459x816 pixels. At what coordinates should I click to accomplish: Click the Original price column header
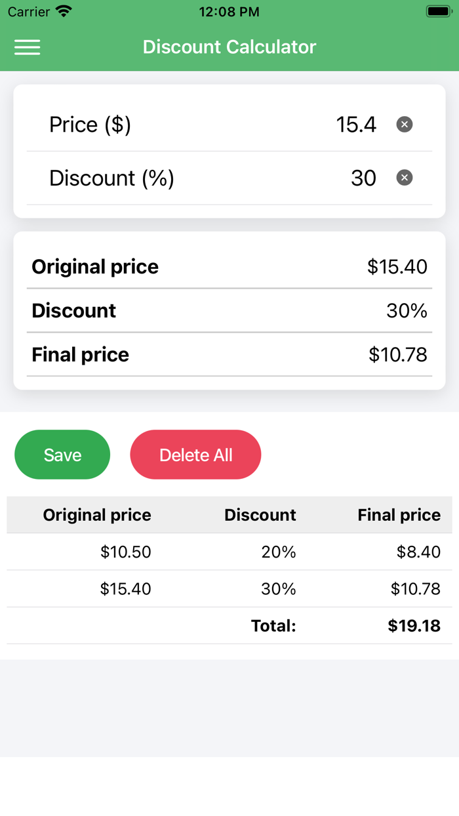[96, 515]
